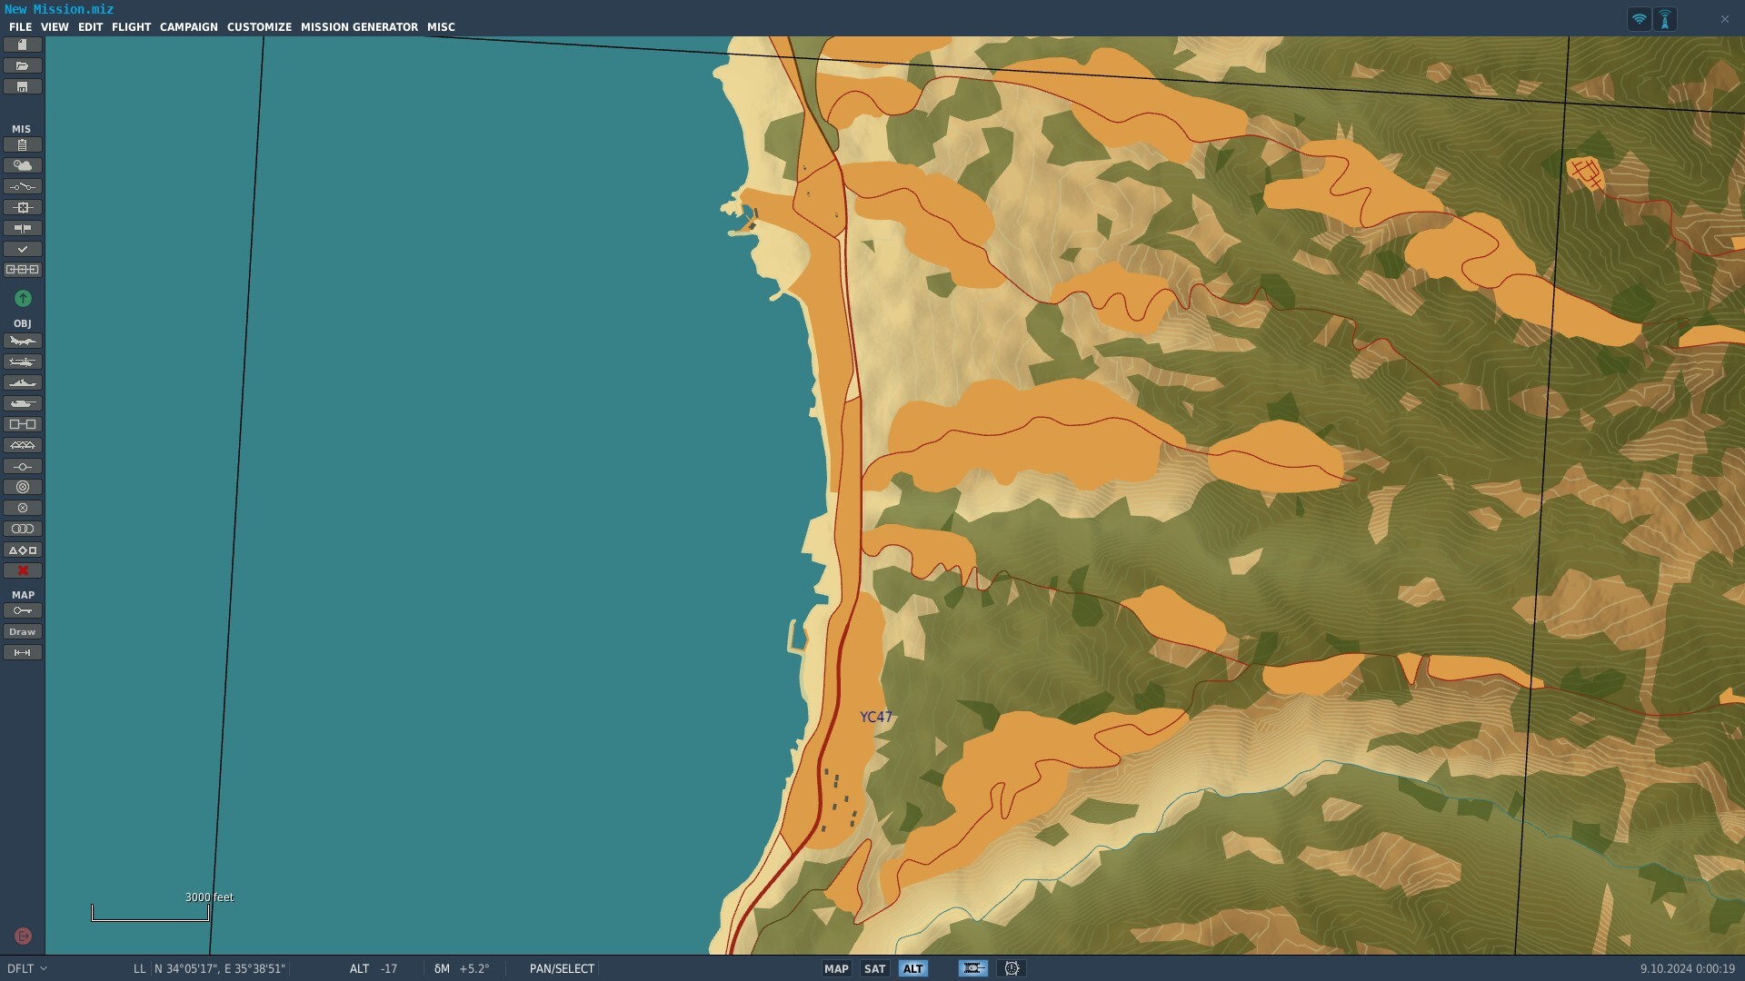Viewport: 1745px width, 981px height.
Task: Open the three-box chain tool below the checkmark
Action: point(23,270)
